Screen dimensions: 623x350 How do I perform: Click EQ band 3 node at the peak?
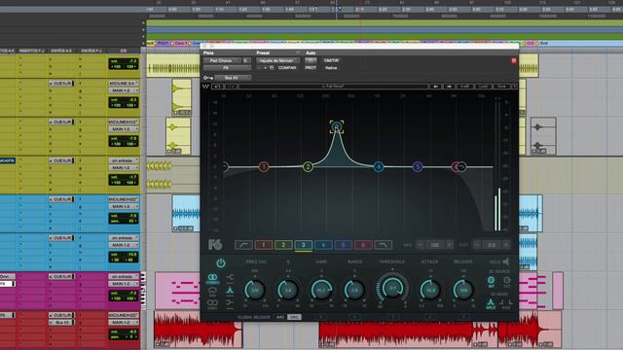point(337,127)
